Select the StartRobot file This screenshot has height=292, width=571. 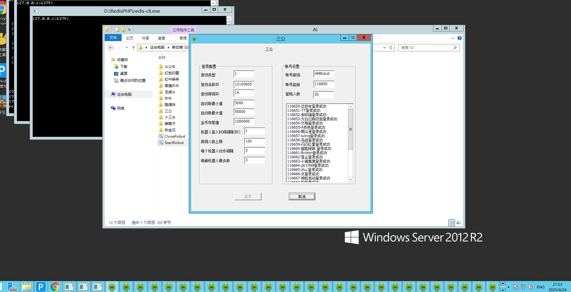click(x=174, y=143)
